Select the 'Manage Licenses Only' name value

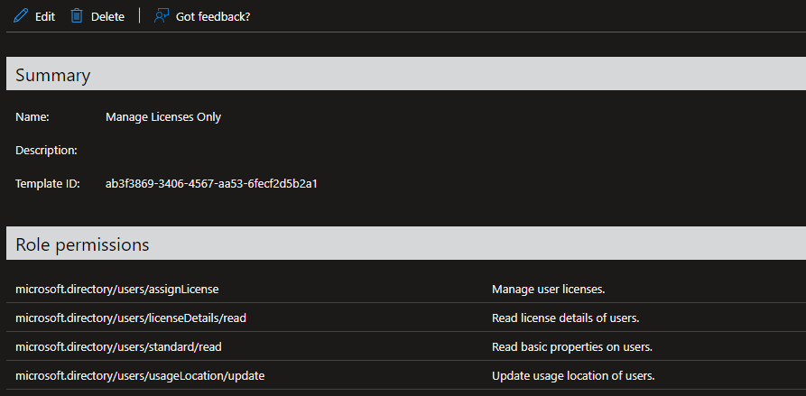click(x=163, y=117)
